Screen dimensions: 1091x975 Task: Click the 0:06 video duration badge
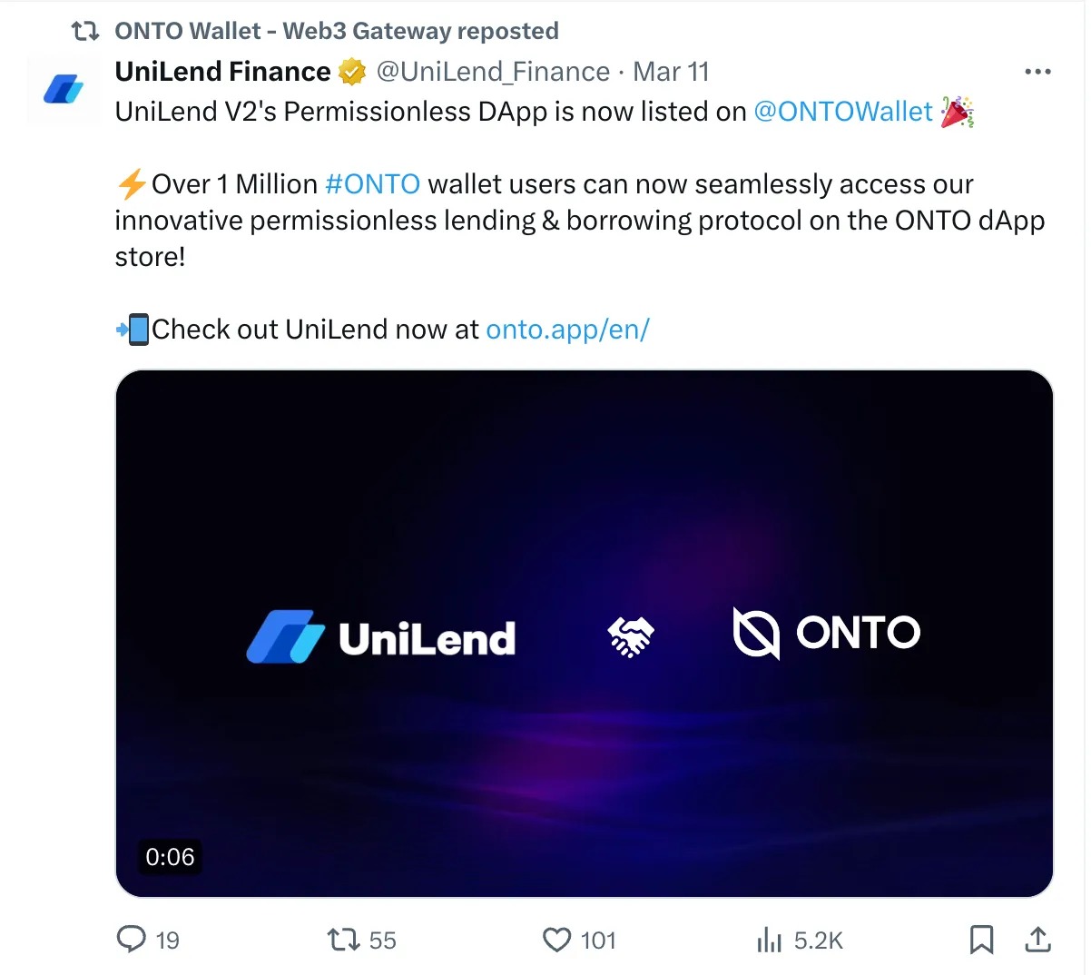(x=170, y=857)
